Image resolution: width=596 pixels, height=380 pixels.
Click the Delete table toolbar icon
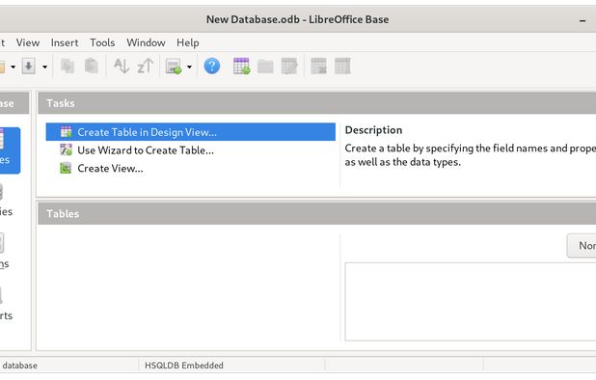318,67
